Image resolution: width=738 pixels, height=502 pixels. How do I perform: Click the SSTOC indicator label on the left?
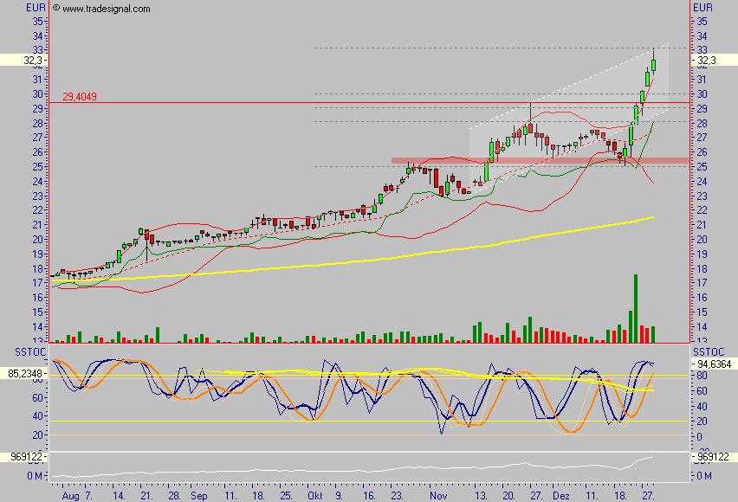[x=16, y=353]
